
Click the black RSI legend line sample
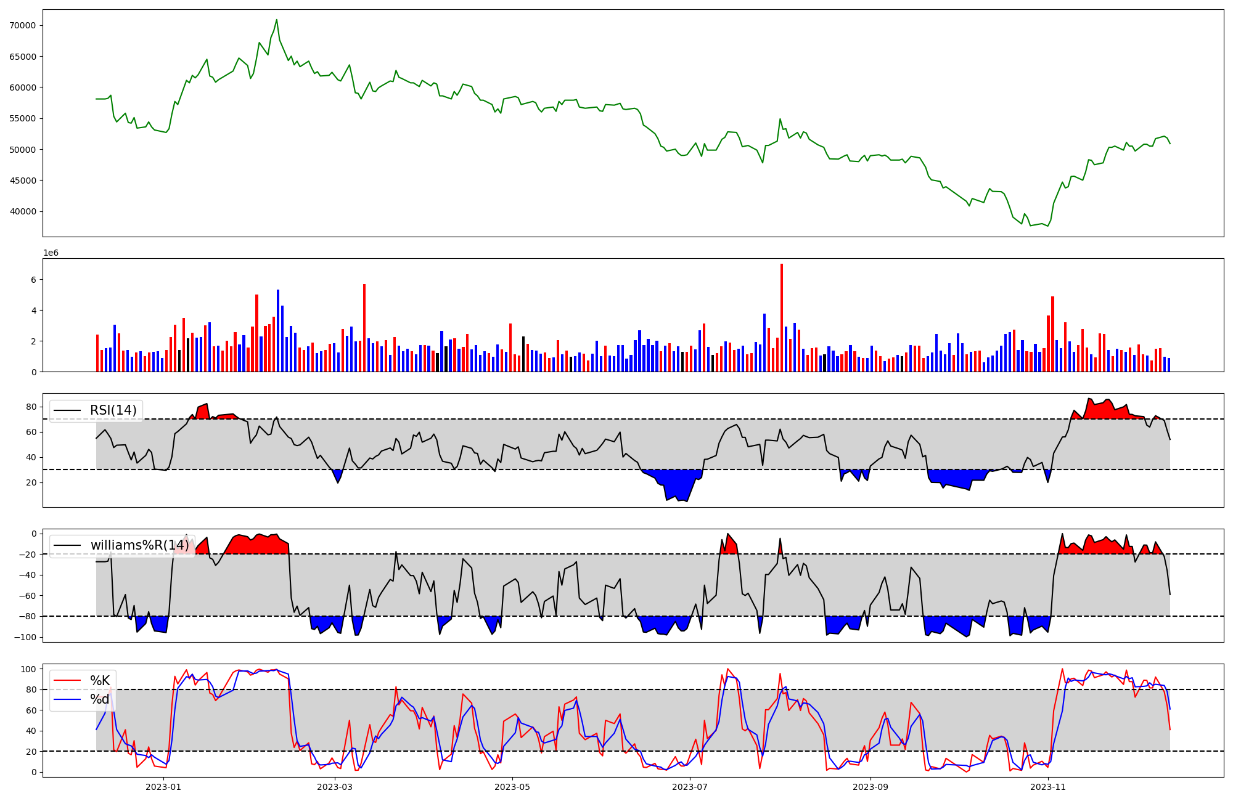(x=67, y=410)
